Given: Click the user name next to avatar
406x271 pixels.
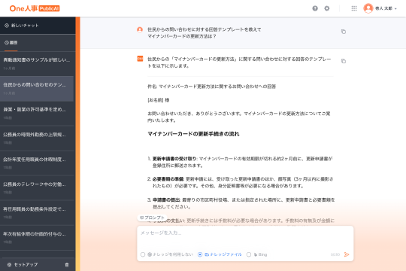Looking at the screenshot, I should [x=383, y=8].
